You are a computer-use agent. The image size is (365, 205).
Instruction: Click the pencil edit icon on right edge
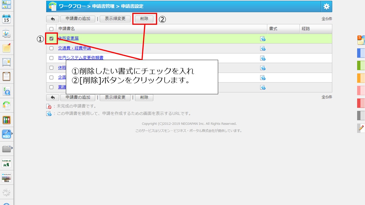pyautogui.click(x=361, y=128)
